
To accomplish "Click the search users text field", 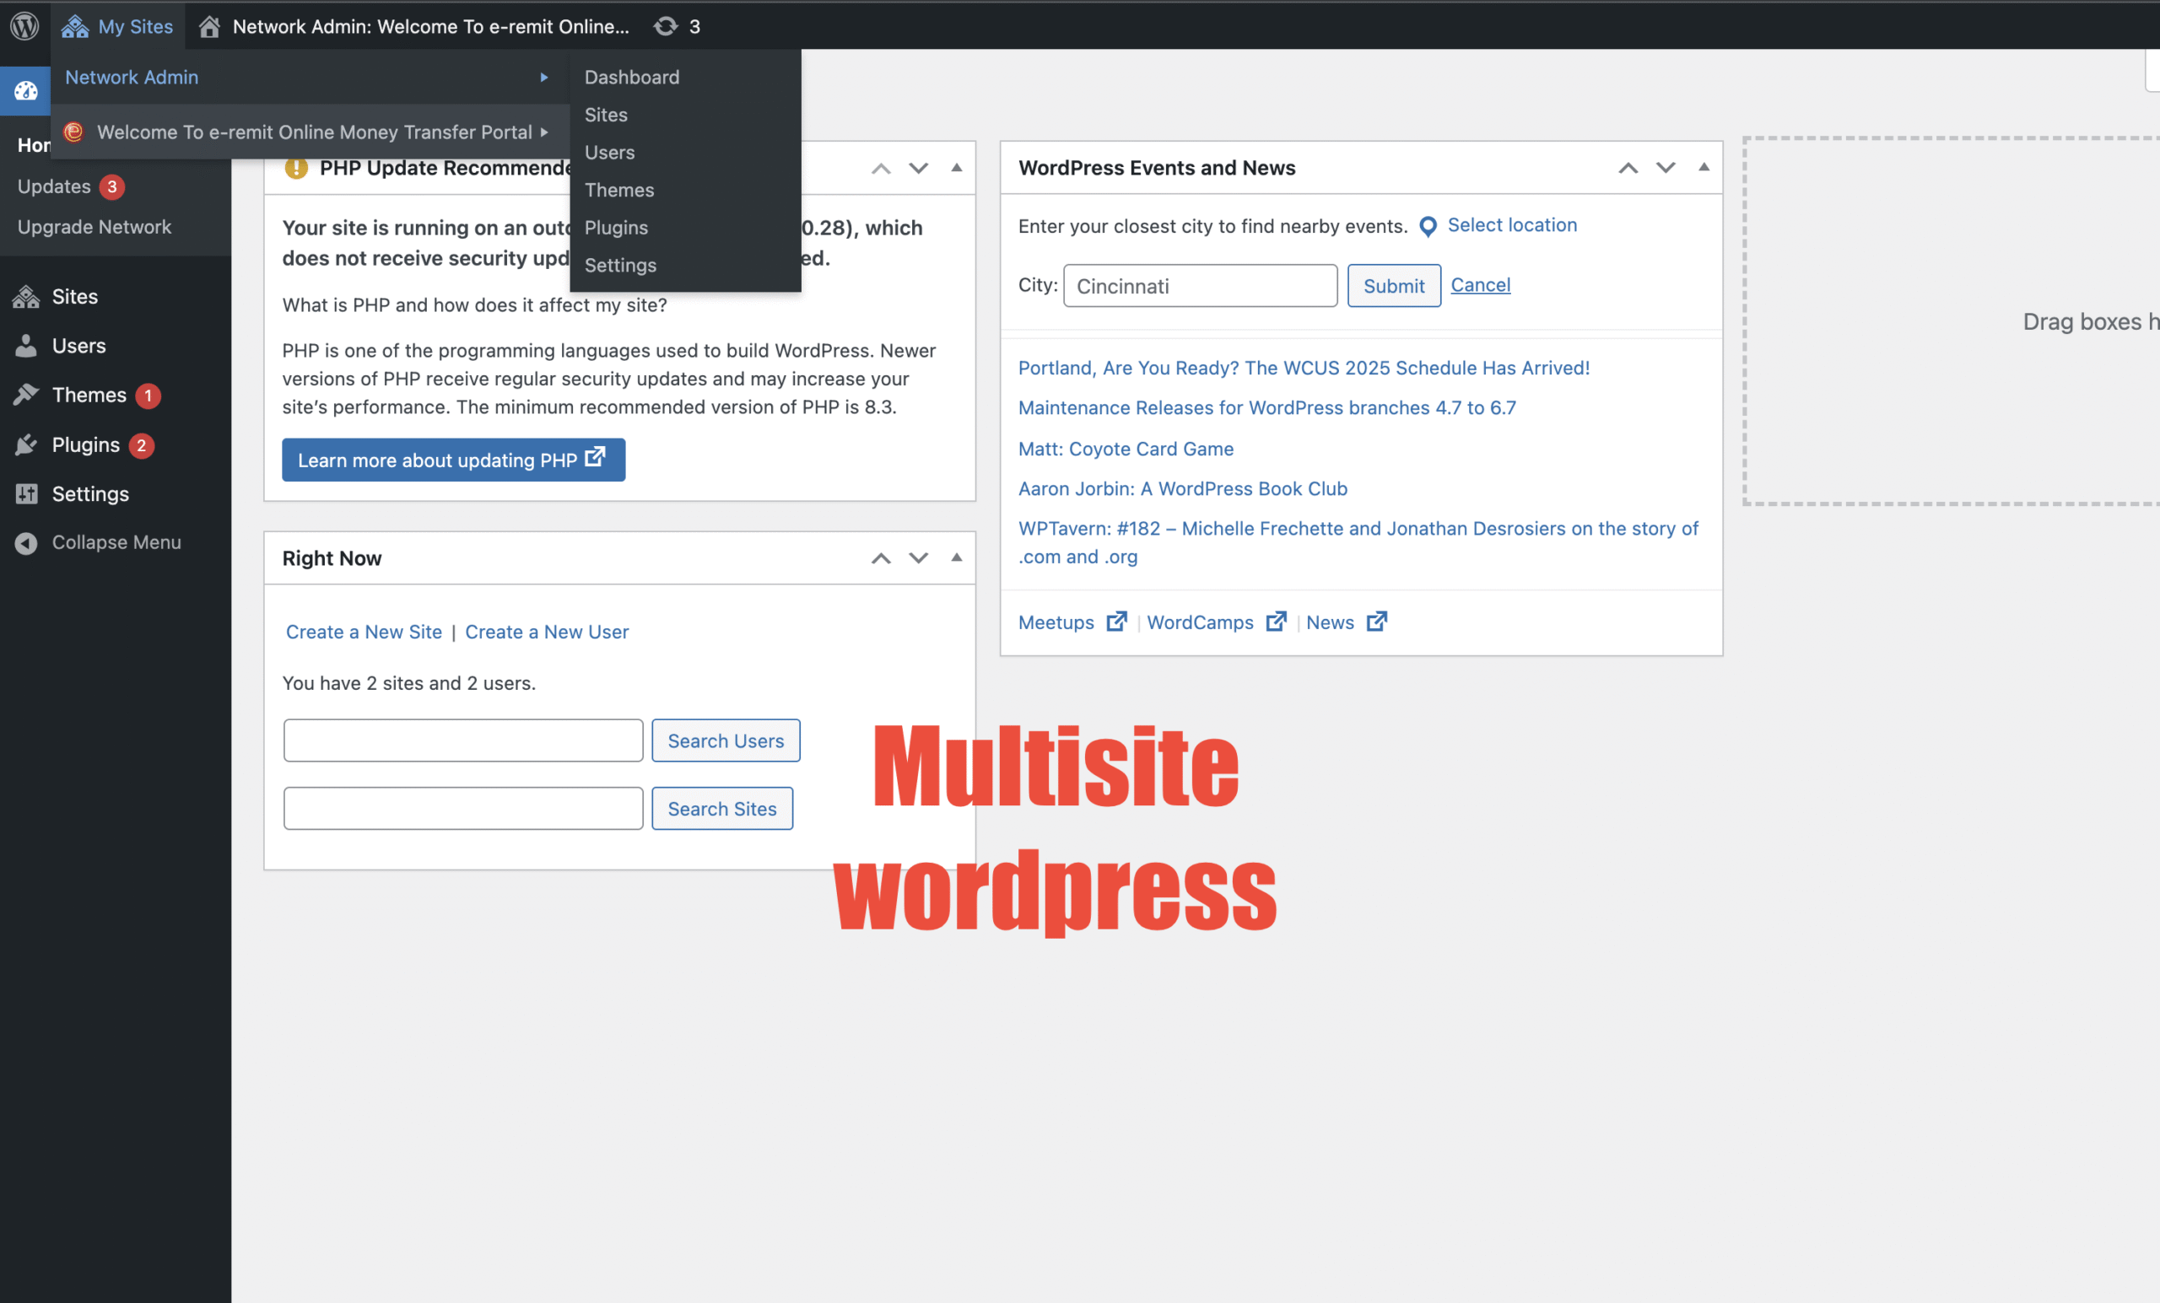I will point(463,740).
